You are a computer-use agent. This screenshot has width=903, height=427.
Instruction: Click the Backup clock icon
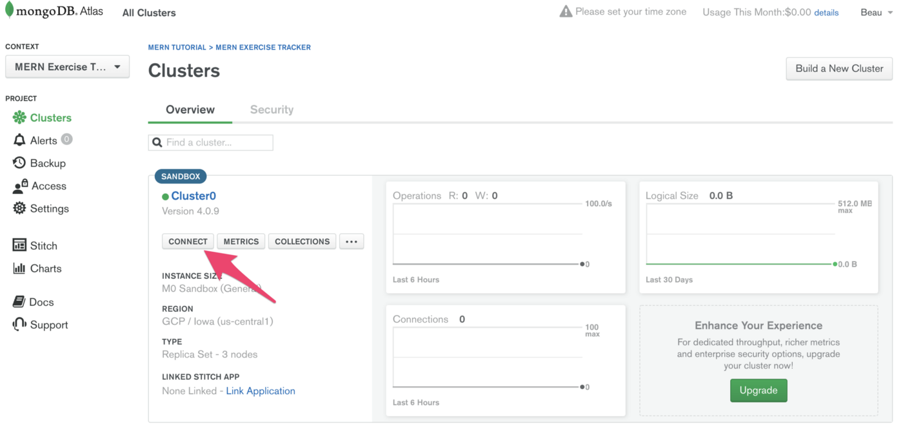point(19,163)
